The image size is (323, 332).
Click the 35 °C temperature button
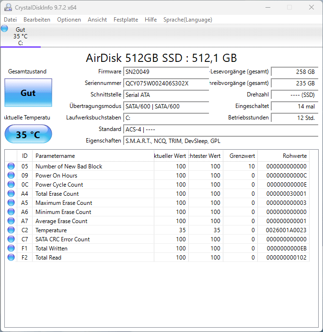(28, 134)
